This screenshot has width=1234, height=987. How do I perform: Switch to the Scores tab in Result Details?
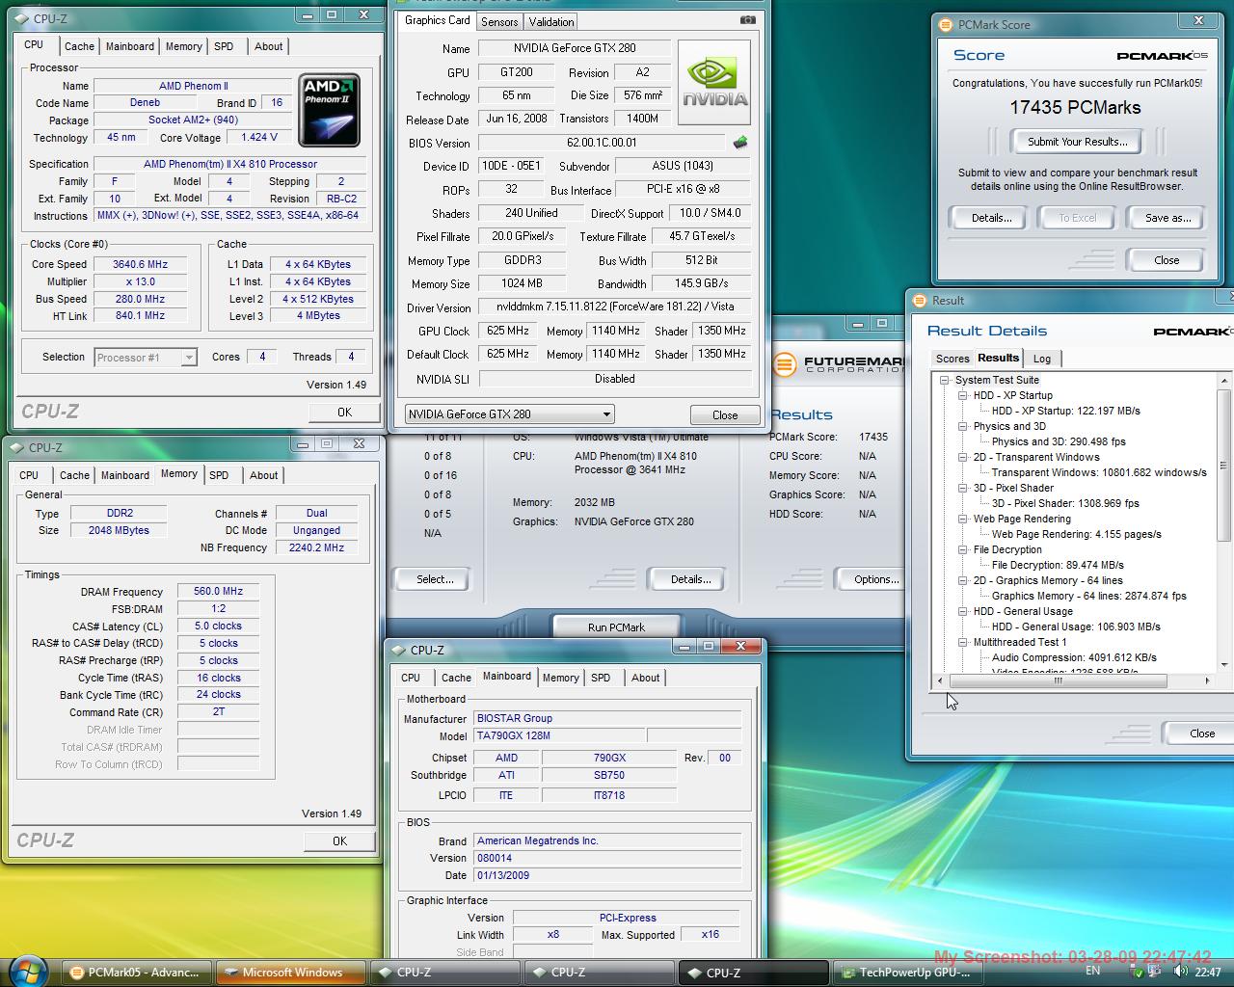952,359
